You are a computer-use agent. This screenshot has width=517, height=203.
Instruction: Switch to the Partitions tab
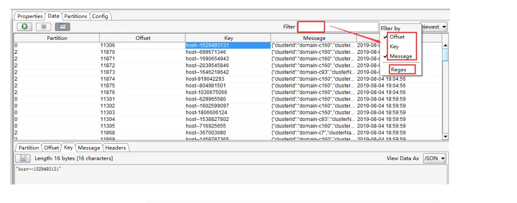tap(75, 16)
